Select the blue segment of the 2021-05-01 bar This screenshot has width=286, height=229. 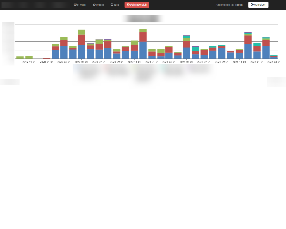pyautogui.click(x=186, y=53)
